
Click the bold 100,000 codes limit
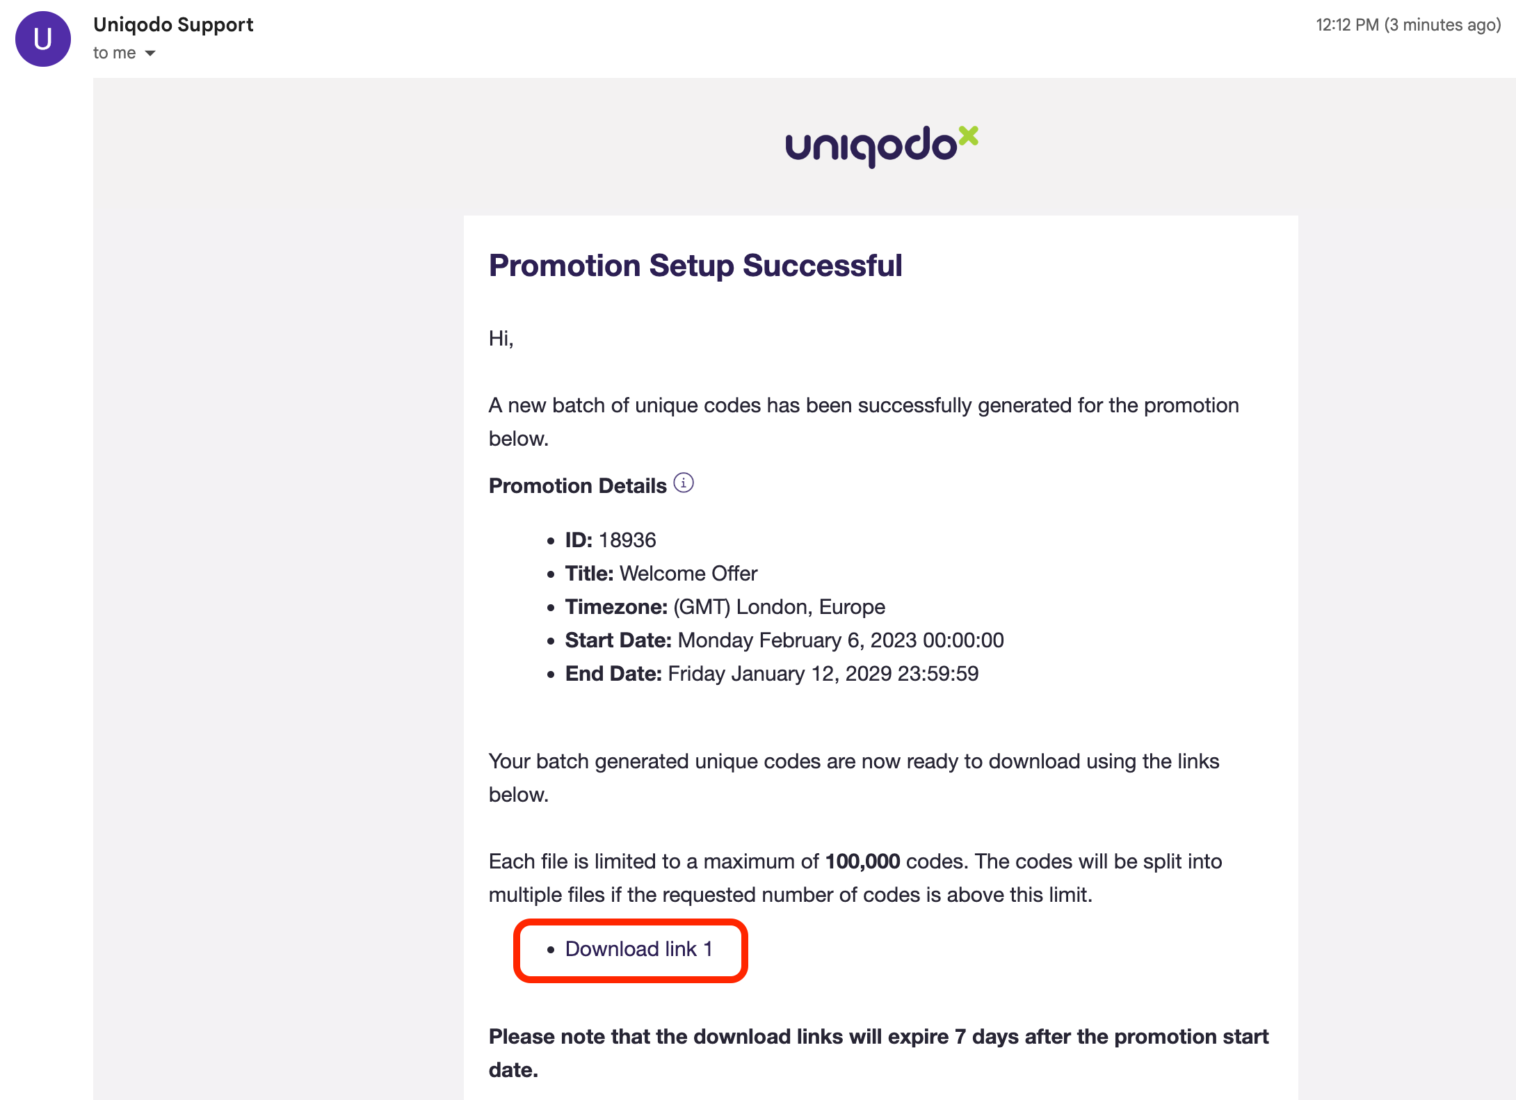pos(862,862)
